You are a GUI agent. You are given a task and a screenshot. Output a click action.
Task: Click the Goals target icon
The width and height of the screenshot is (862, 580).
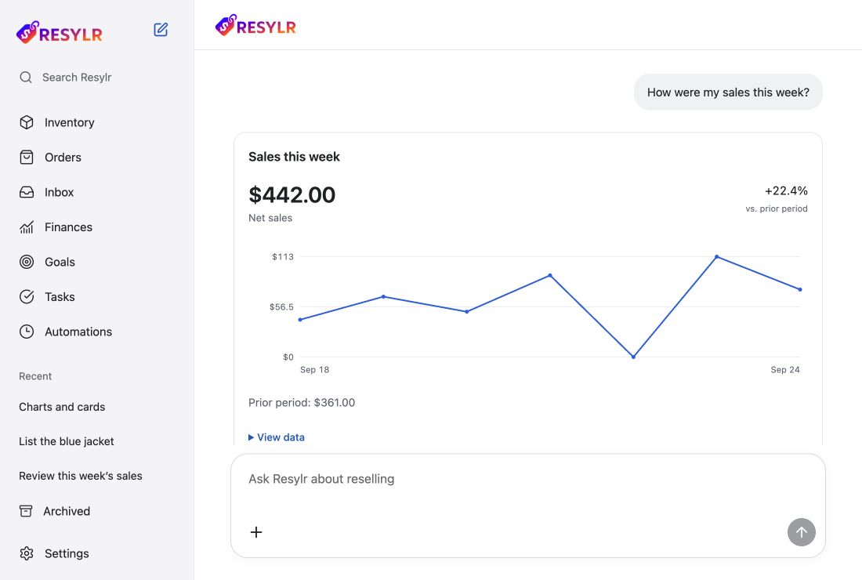(x=27, y=263)
